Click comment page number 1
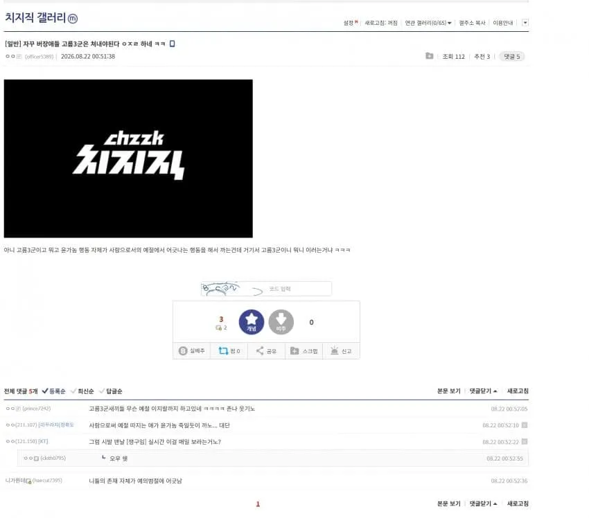The width and height of the screenshot is (589, 518). click(x=258, y=504)
